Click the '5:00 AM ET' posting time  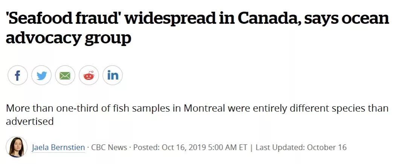[x=228, y=147]
